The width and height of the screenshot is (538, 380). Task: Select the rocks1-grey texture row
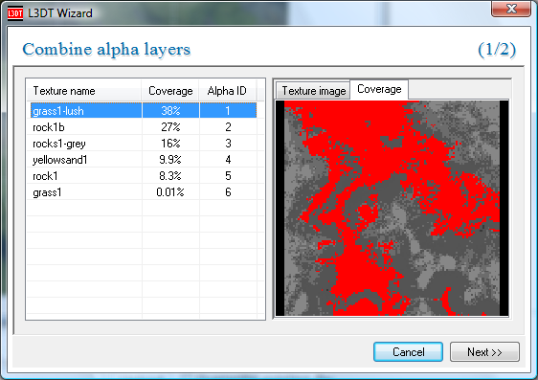[144, 143]
